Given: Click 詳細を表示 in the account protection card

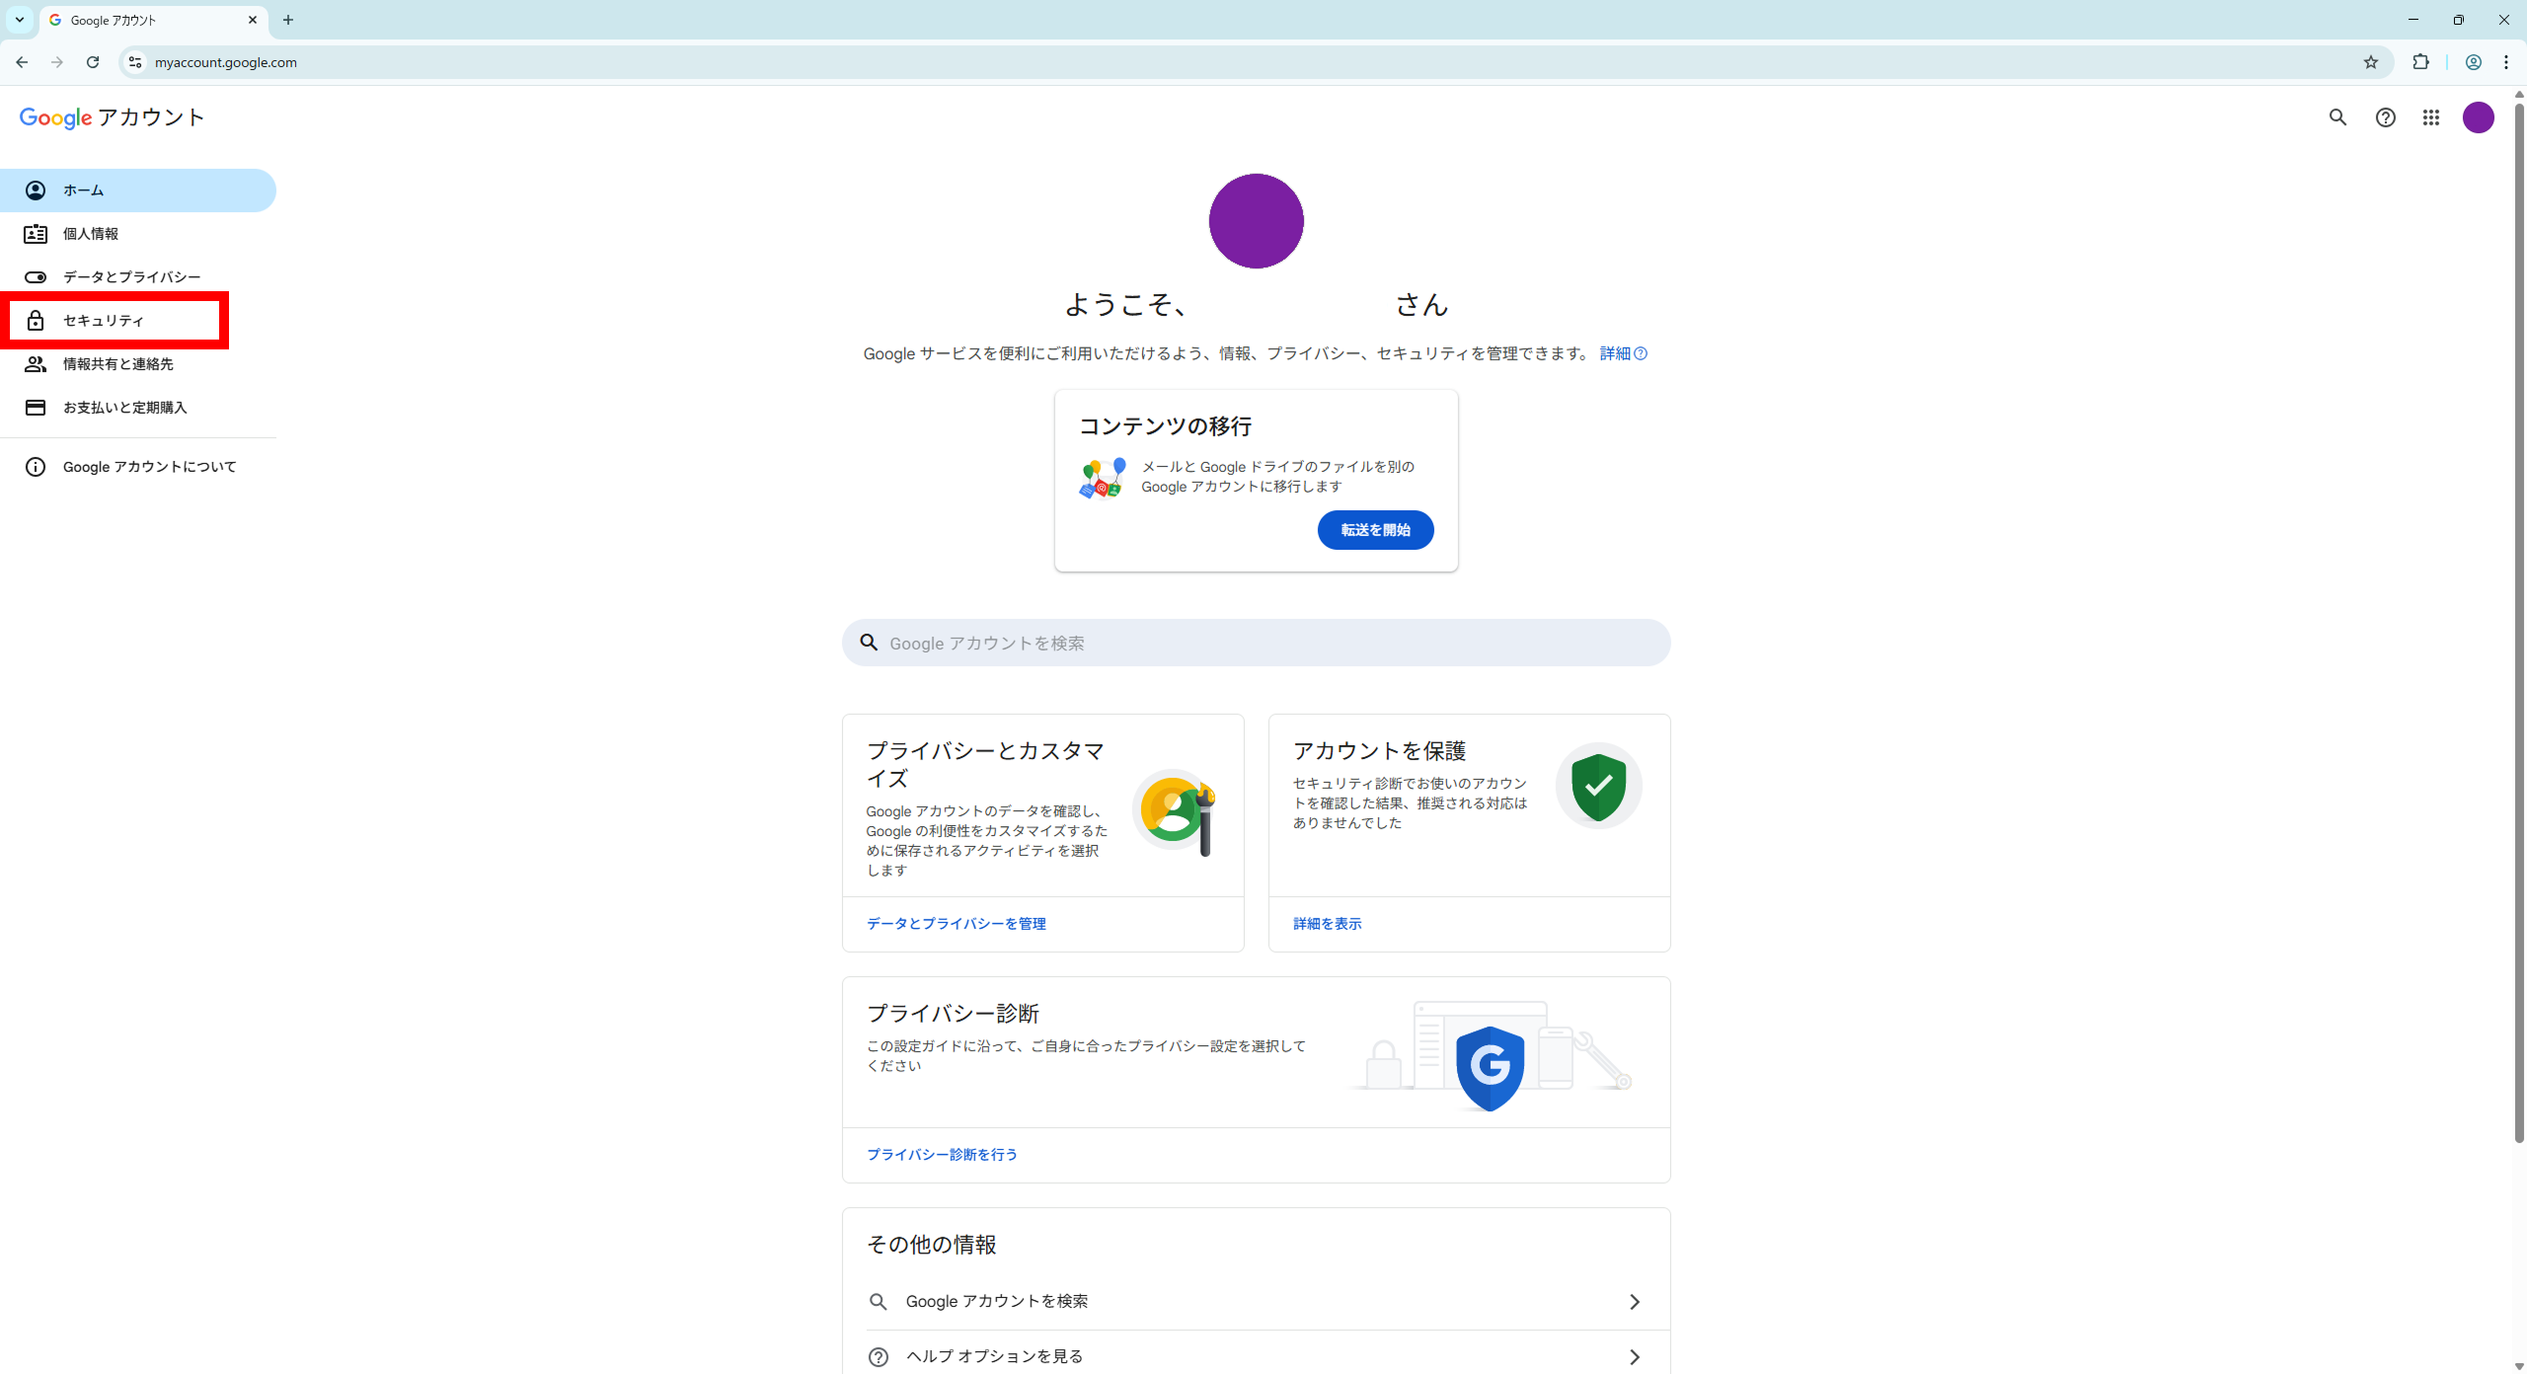Looking at the screenshot, I should [x=1327, y=924].
